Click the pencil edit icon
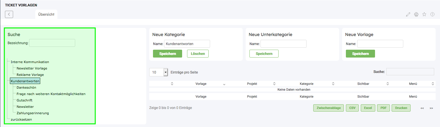 point(408,15)
